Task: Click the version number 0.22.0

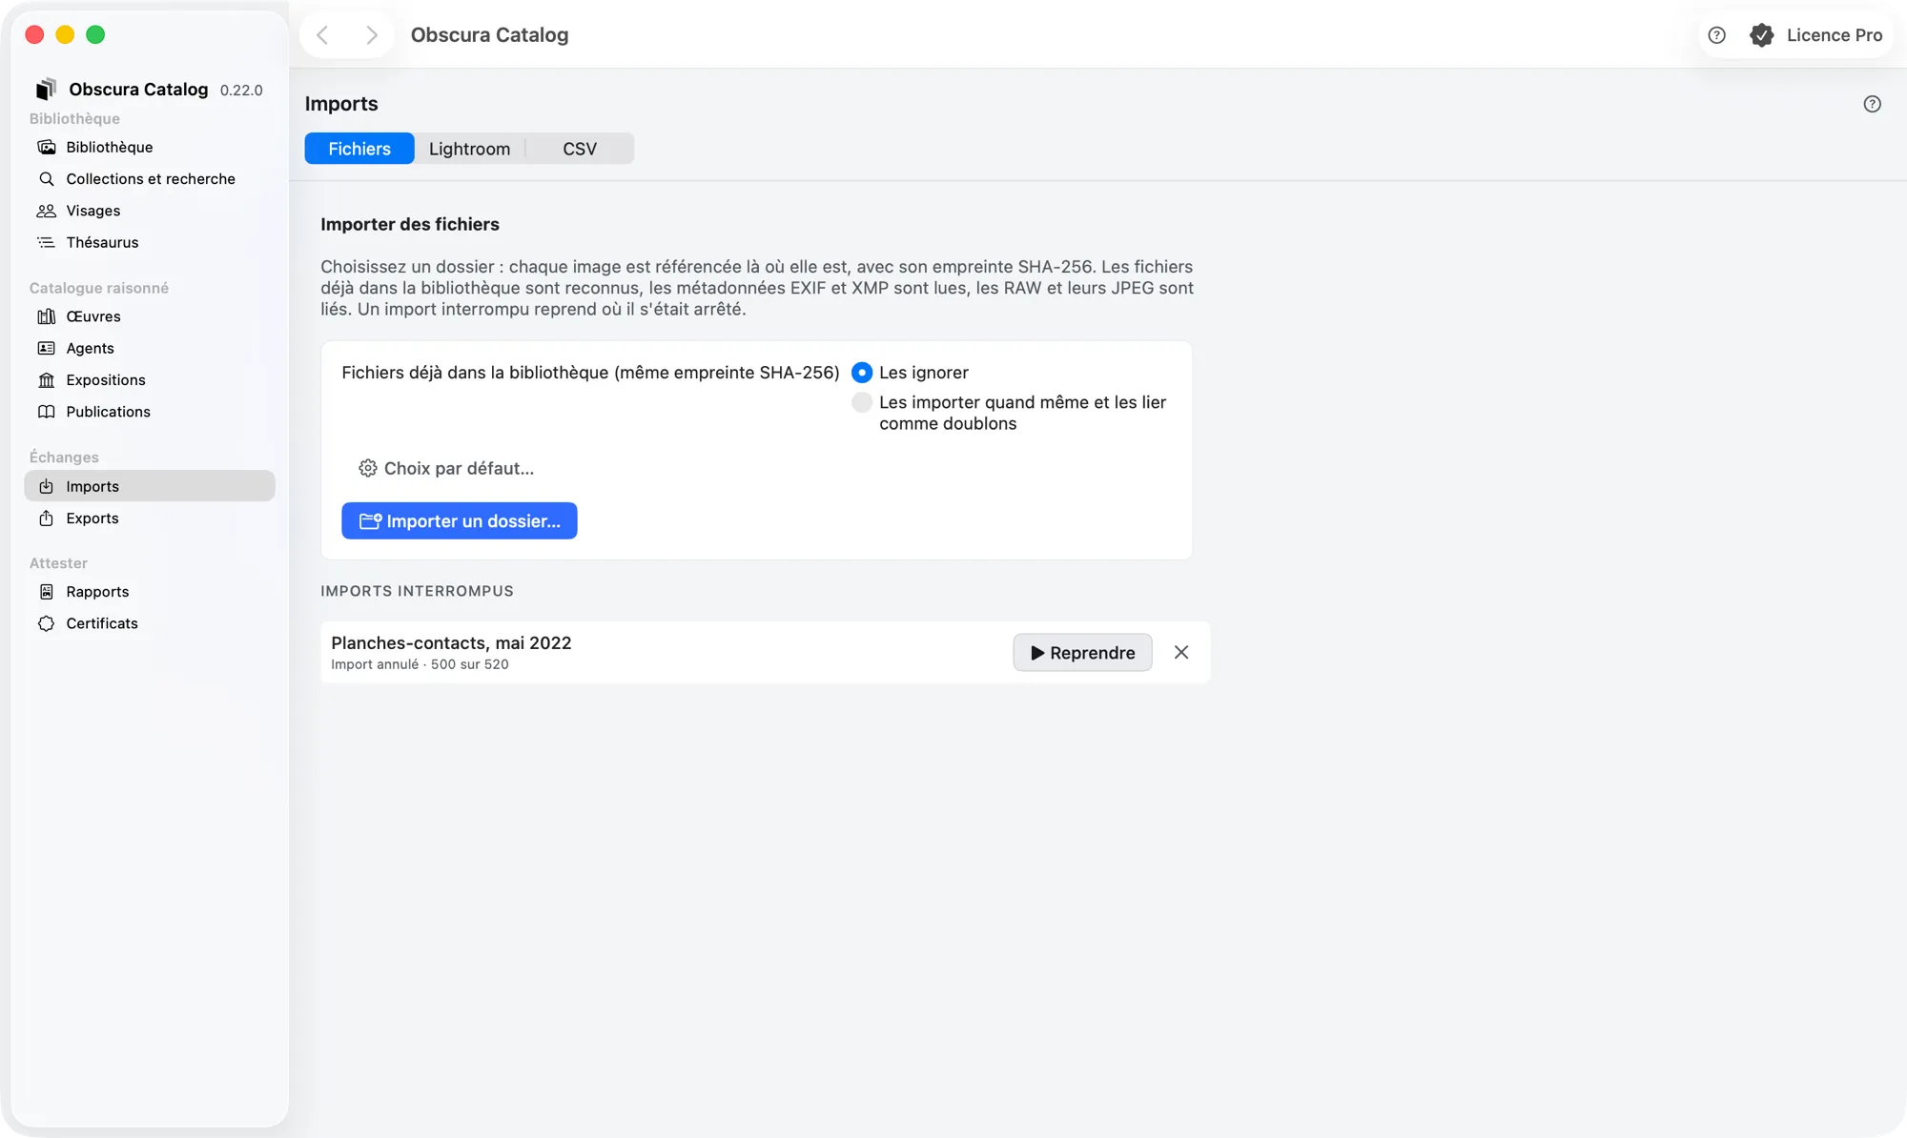Action: tap(241, 91)
